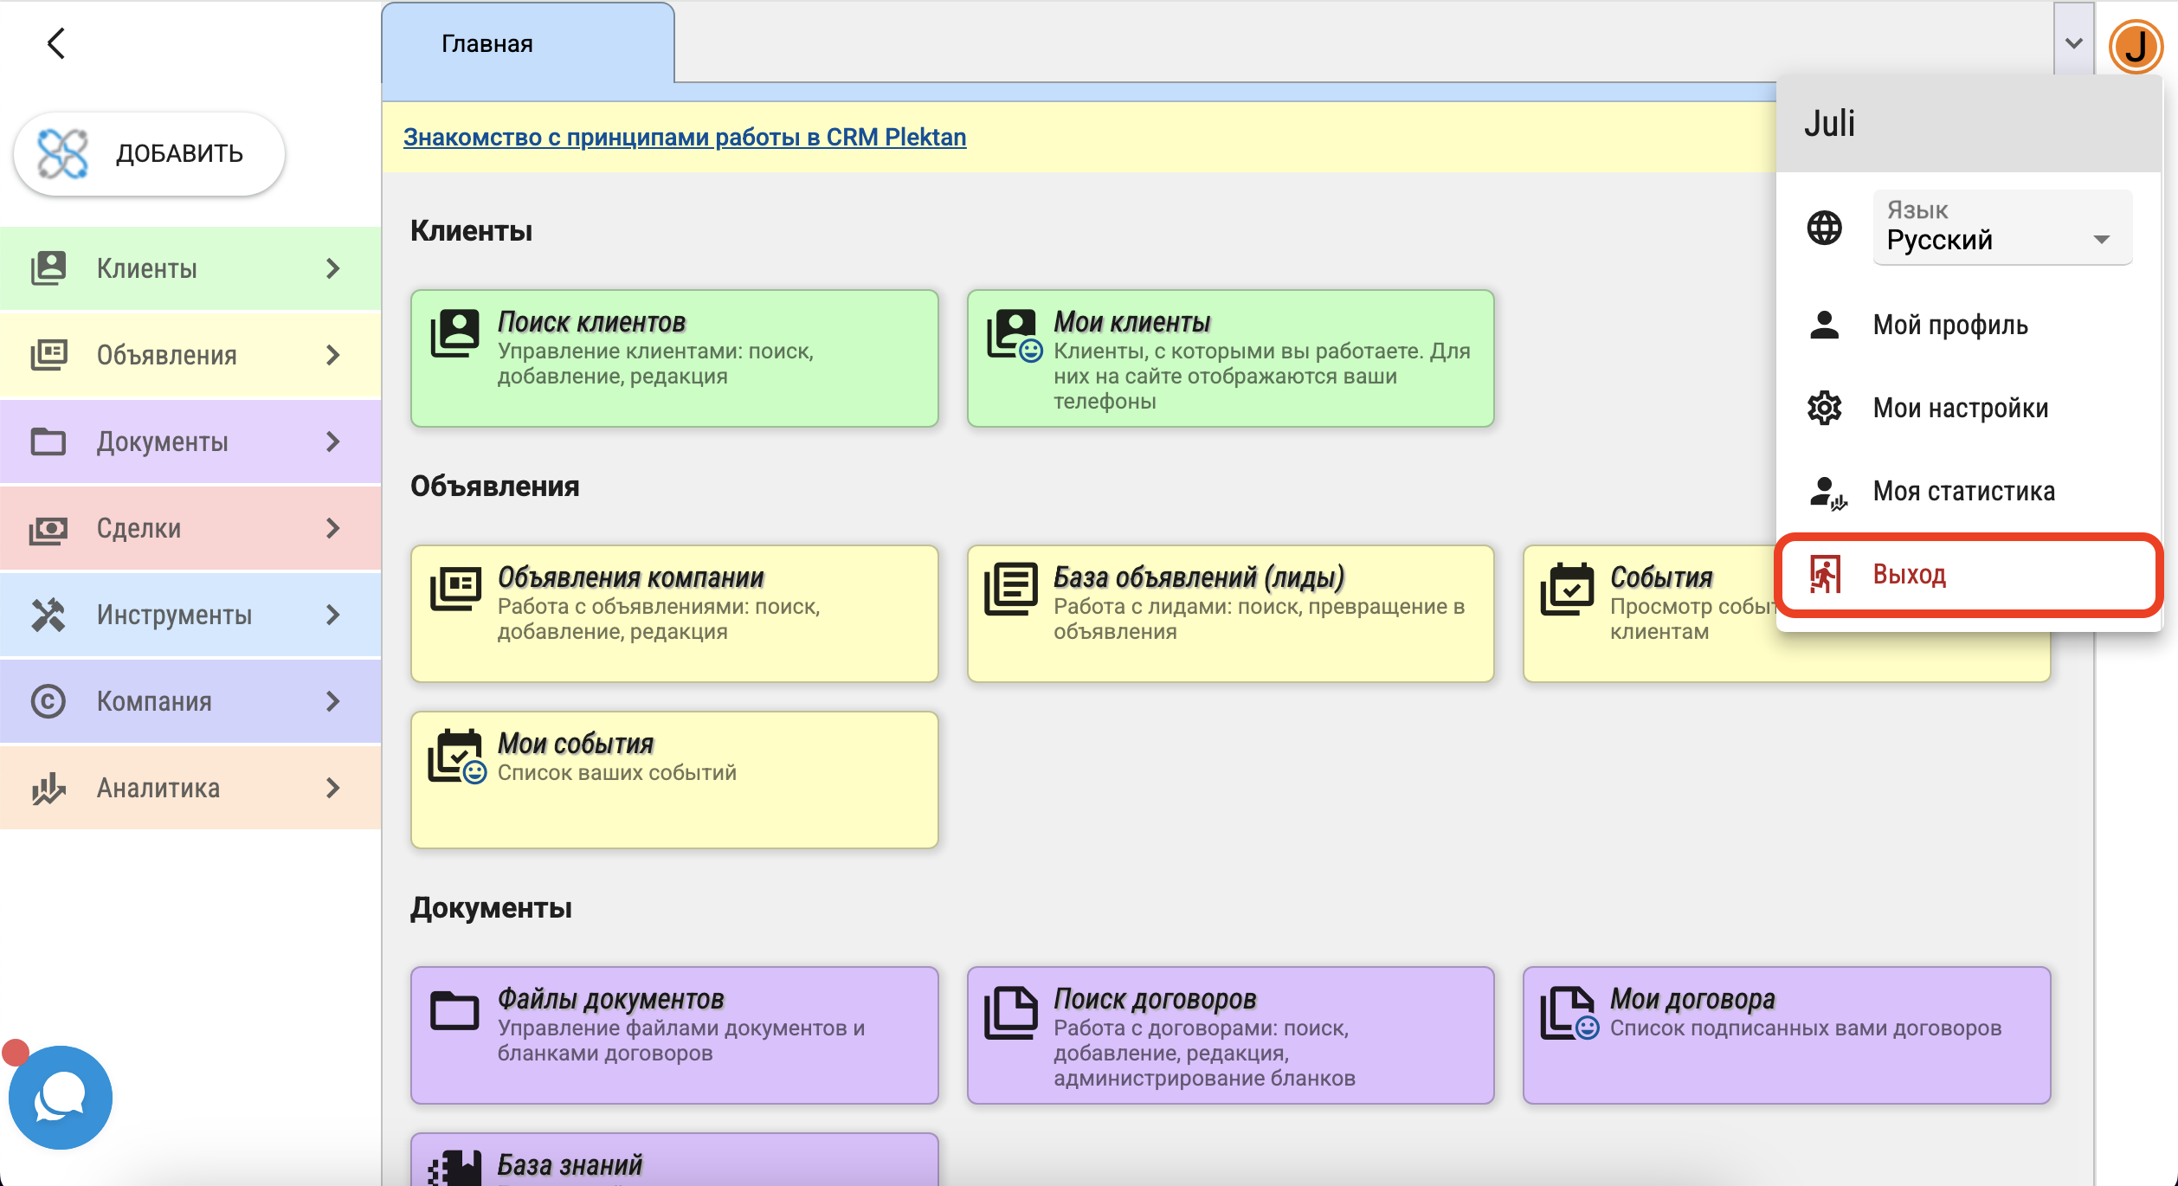The image size is (2178, 1186).
Task: Expand the Компания sidebar chevron
Action: pos(333,701)
